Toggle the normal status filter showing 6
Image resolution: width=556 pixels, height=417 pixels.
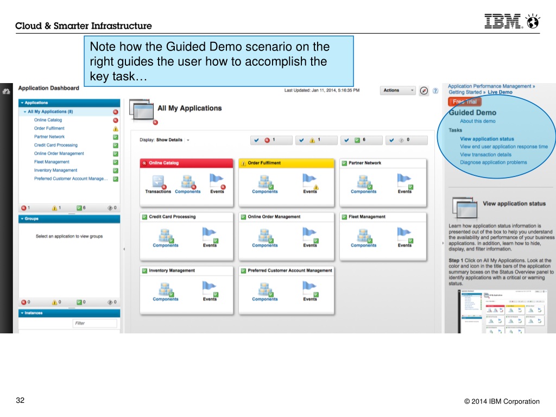362,140
